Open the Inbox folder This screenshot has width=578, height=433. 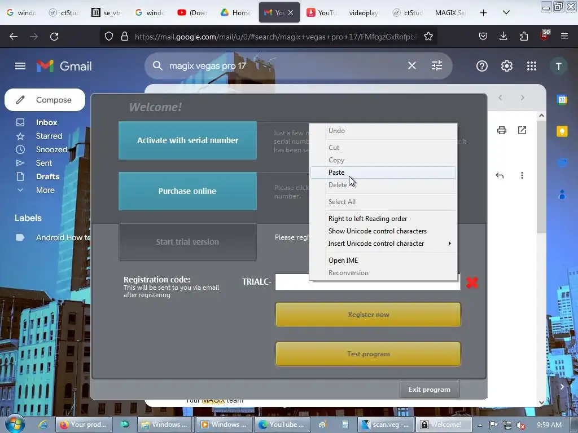point(46,122)
